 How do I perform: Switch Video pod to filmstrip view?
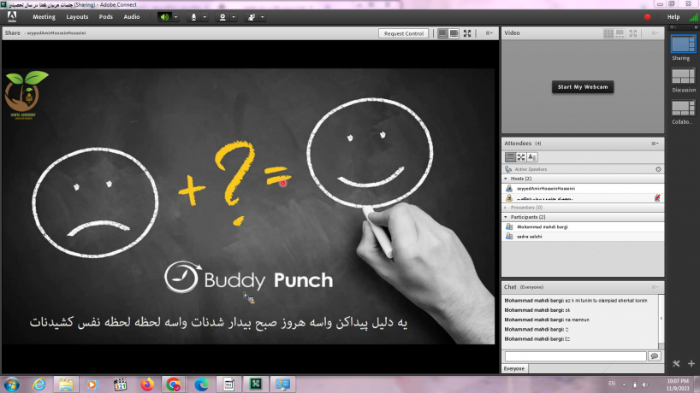pos(620,33)
